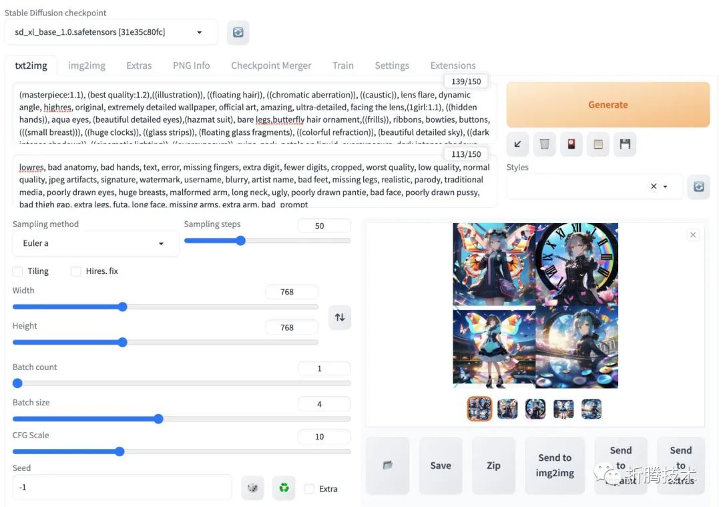Viewport: 721px width, 507px height.
Task: Click the Batch count number field
Action: pos(324,369)
